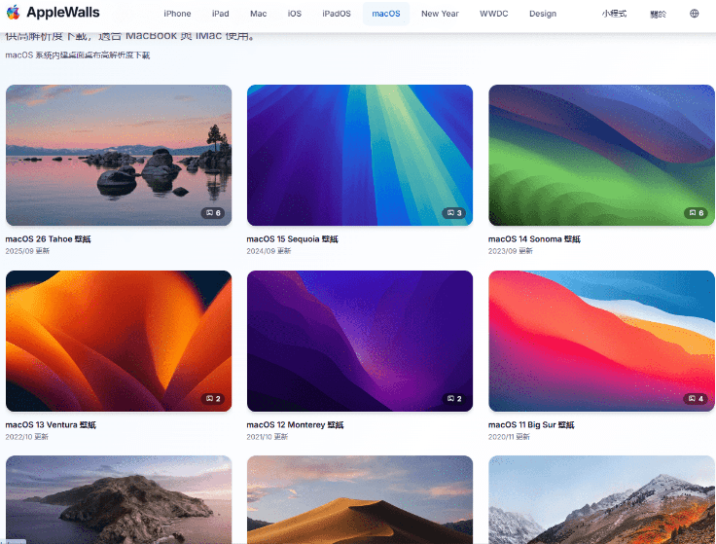Open the iPhone navigation tab
Screen dimensions: 716x544
pos(177,14)
